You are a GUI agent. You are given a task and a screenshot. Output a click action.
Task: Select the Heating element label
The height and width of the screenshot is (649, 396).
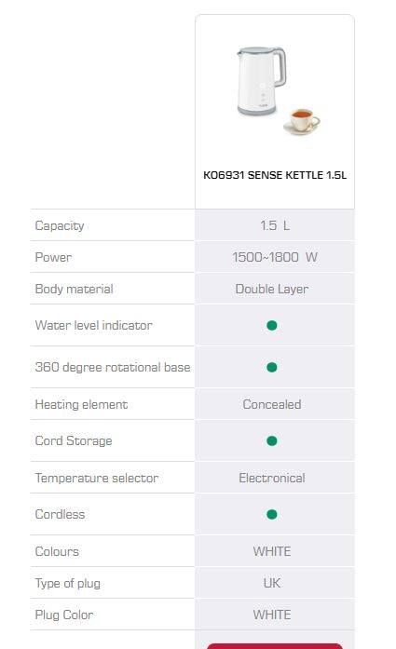(82, 404)
